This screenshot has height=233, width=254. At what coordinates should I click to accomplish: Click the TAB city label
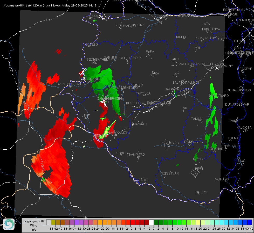click(184, 108)
